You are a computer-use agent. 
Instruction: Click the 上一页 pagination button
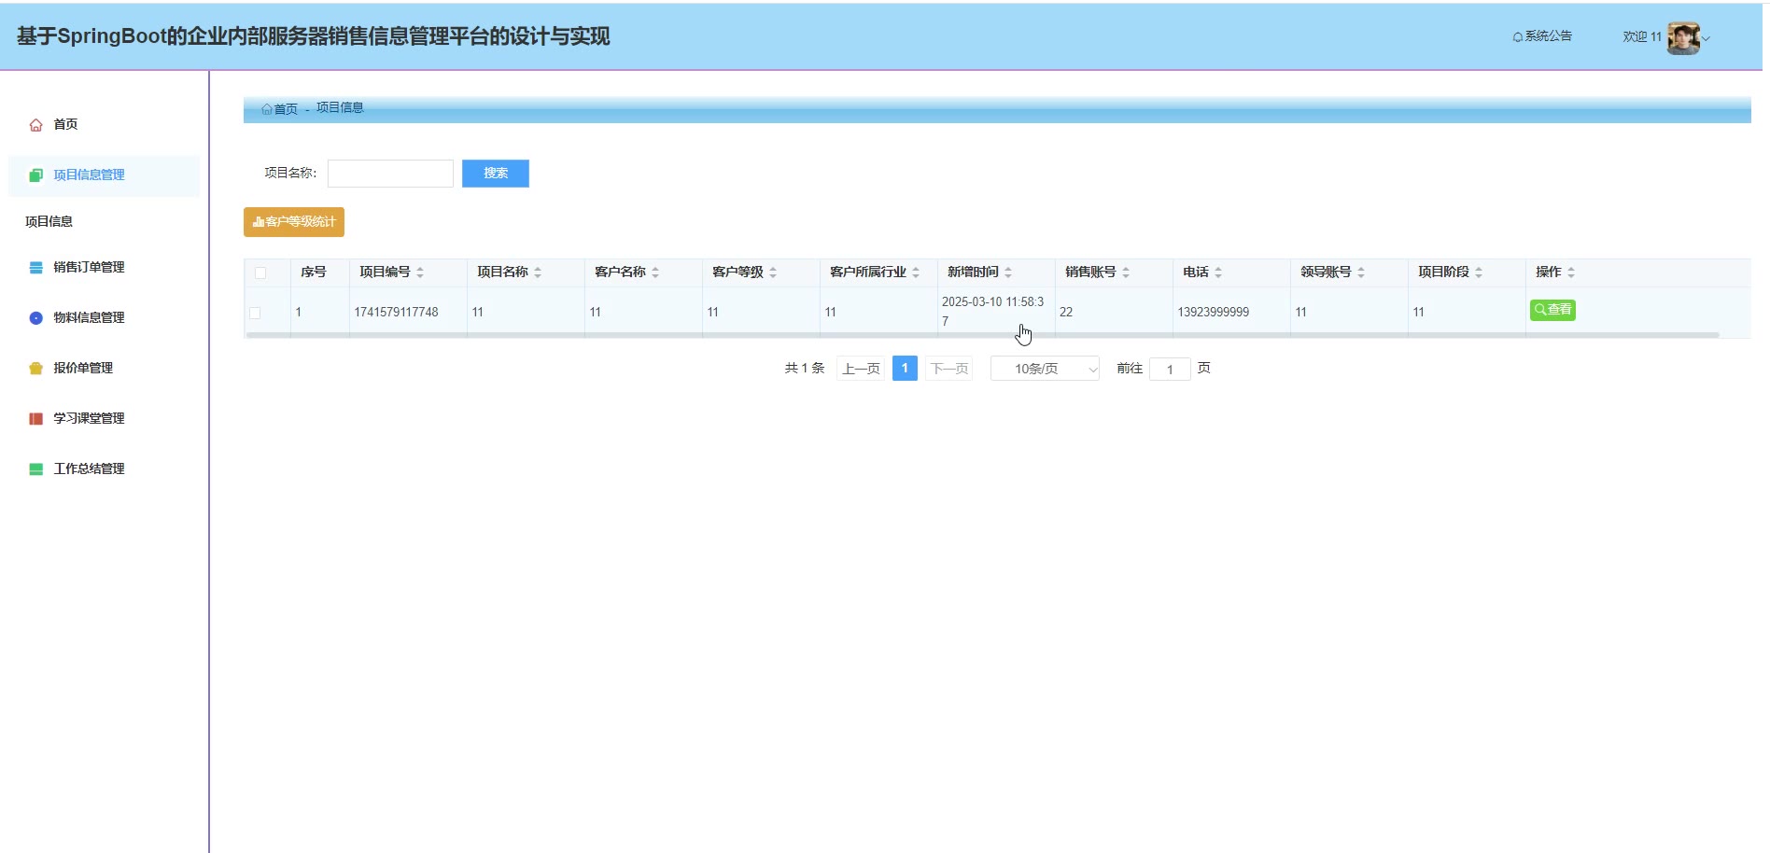pos(861,369)
